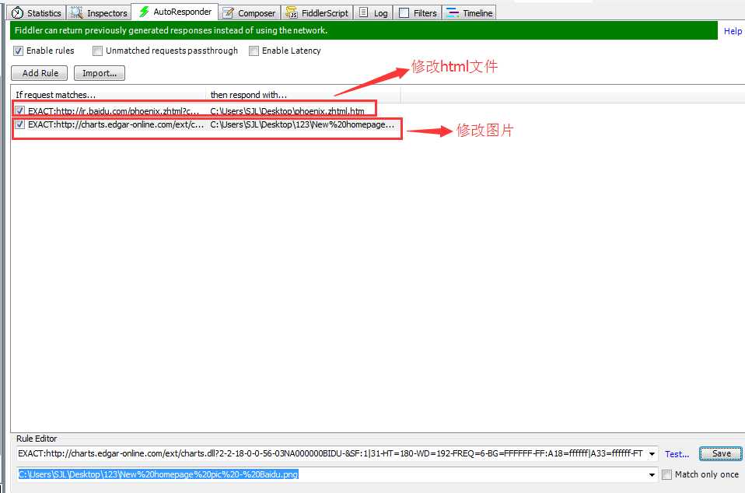Uncheck the charts.edgar-online.com rule checkbox
The width and height of the screenshot is (745, 493).
pyautogui.click(x=20, y=124)
